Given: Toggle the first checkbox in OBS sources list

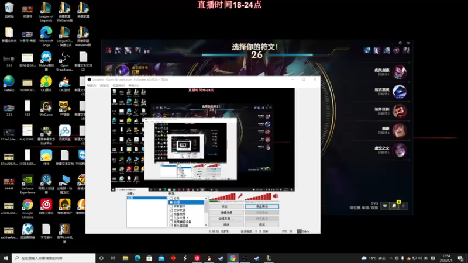Looking at the screenshot, I should [x=171, y=198].
